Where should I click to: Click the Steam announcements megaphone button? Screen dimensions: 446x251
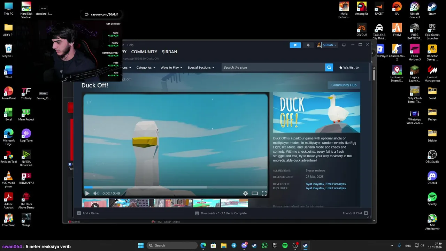[295, 45]
